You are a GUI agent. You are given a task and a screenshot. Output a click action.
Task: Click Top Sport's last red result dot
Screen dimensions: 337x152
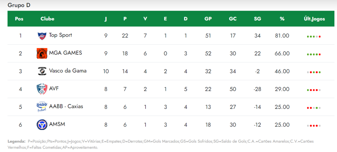click(x=320, y=37)
